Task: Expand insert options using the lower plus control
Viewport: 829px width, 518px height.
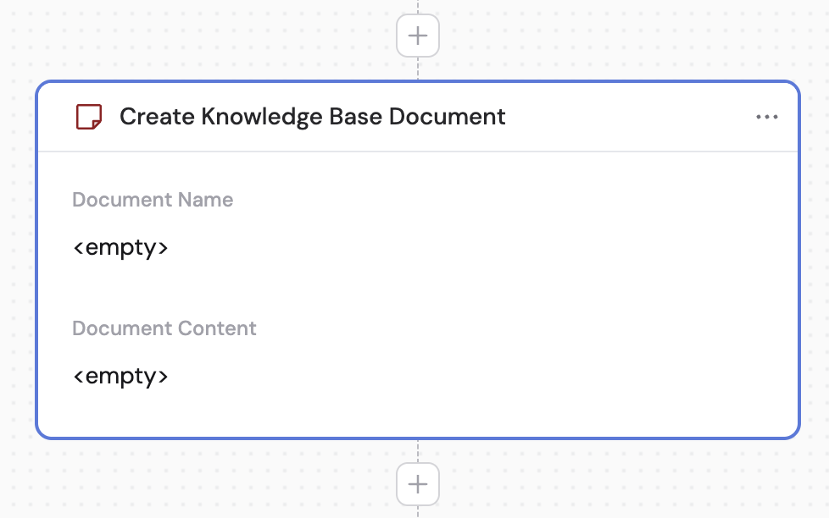Action: [417, 484]
